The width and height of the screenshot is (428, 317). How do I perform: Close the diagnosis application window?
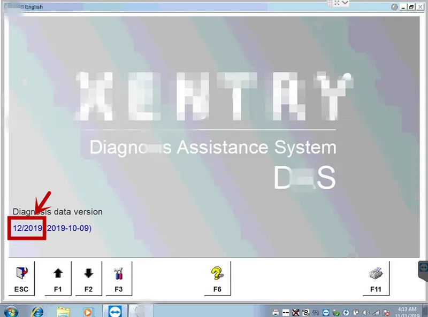(x=420, y=7)
